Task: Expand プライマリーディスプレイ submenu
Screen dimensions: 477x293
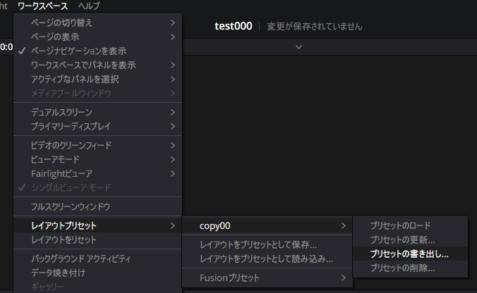Action: pos(97,126)
